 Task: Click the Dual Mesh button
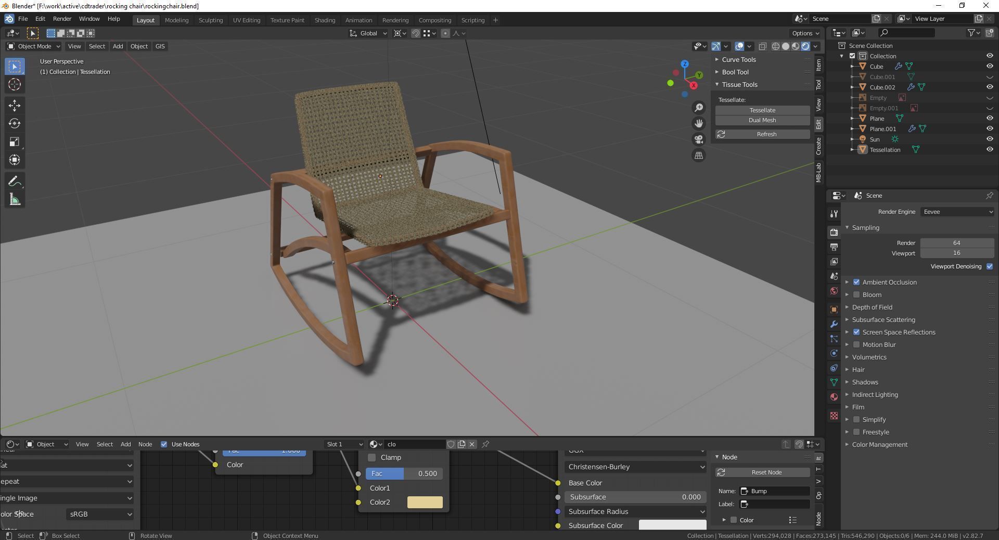click(762, 120)
